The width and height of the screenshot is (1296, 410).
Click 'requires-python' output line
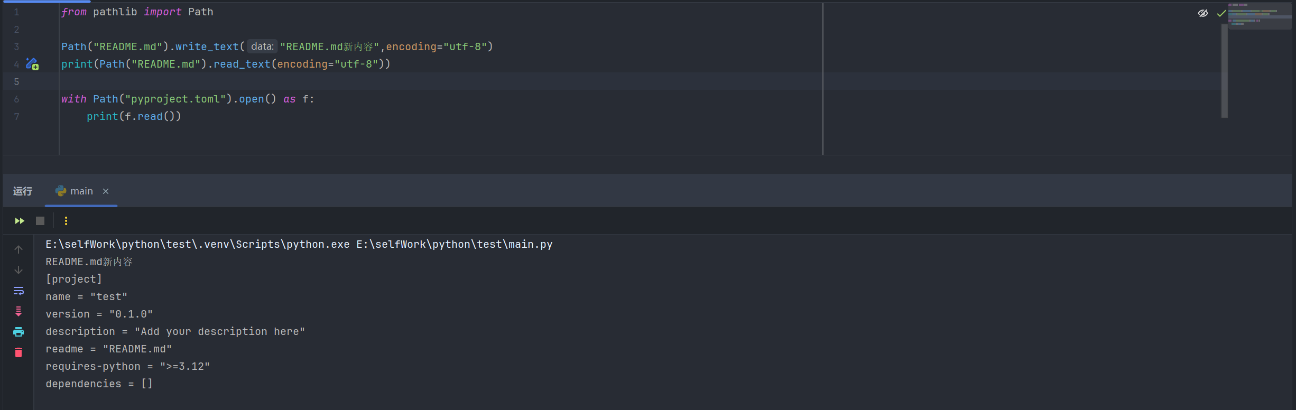[128, 366]
